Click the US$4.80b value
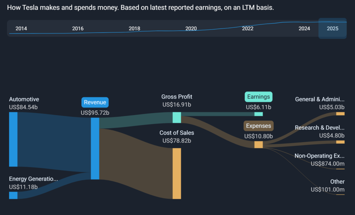Viewport: 355px width, 215px height. click(x=332, y=136)
